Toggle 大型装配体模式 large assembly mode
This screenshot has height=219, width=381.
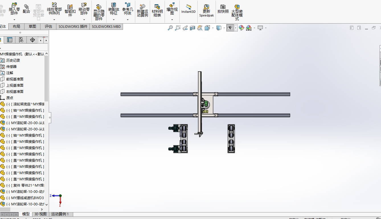[237, 12]
